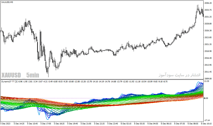The image size is (213, 126).
Task: Click the 2028.80 price axis label
Action: pos(208,24)
